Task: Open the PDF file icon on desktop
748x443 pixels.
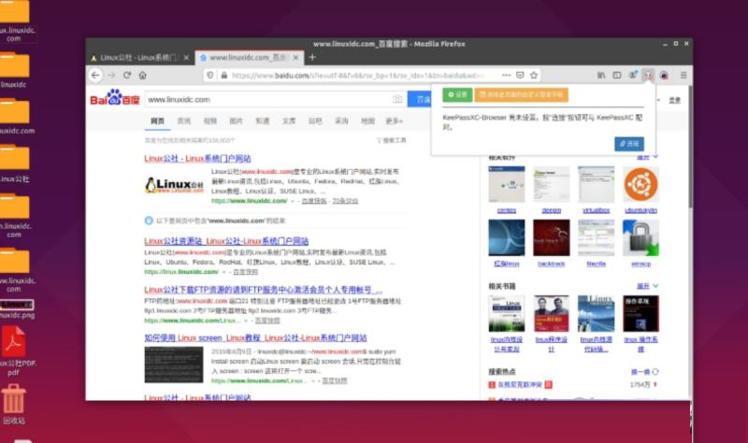Action: point(14,350)
